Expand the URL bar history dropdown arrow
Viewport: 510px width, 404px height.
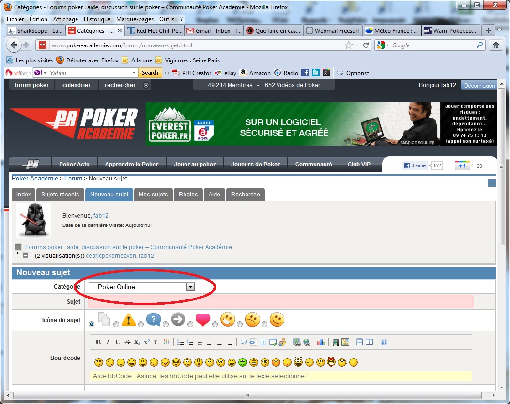[x=357, y=45]
